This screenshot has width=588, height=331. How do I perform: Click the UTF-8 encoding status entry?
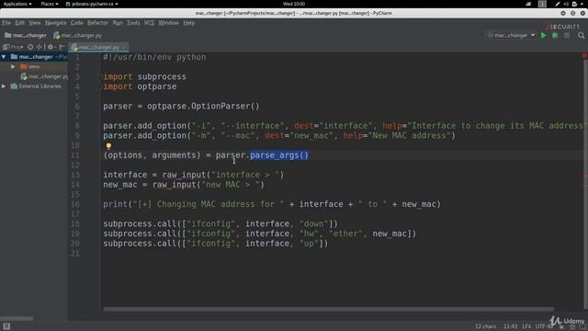pos(544,326)
